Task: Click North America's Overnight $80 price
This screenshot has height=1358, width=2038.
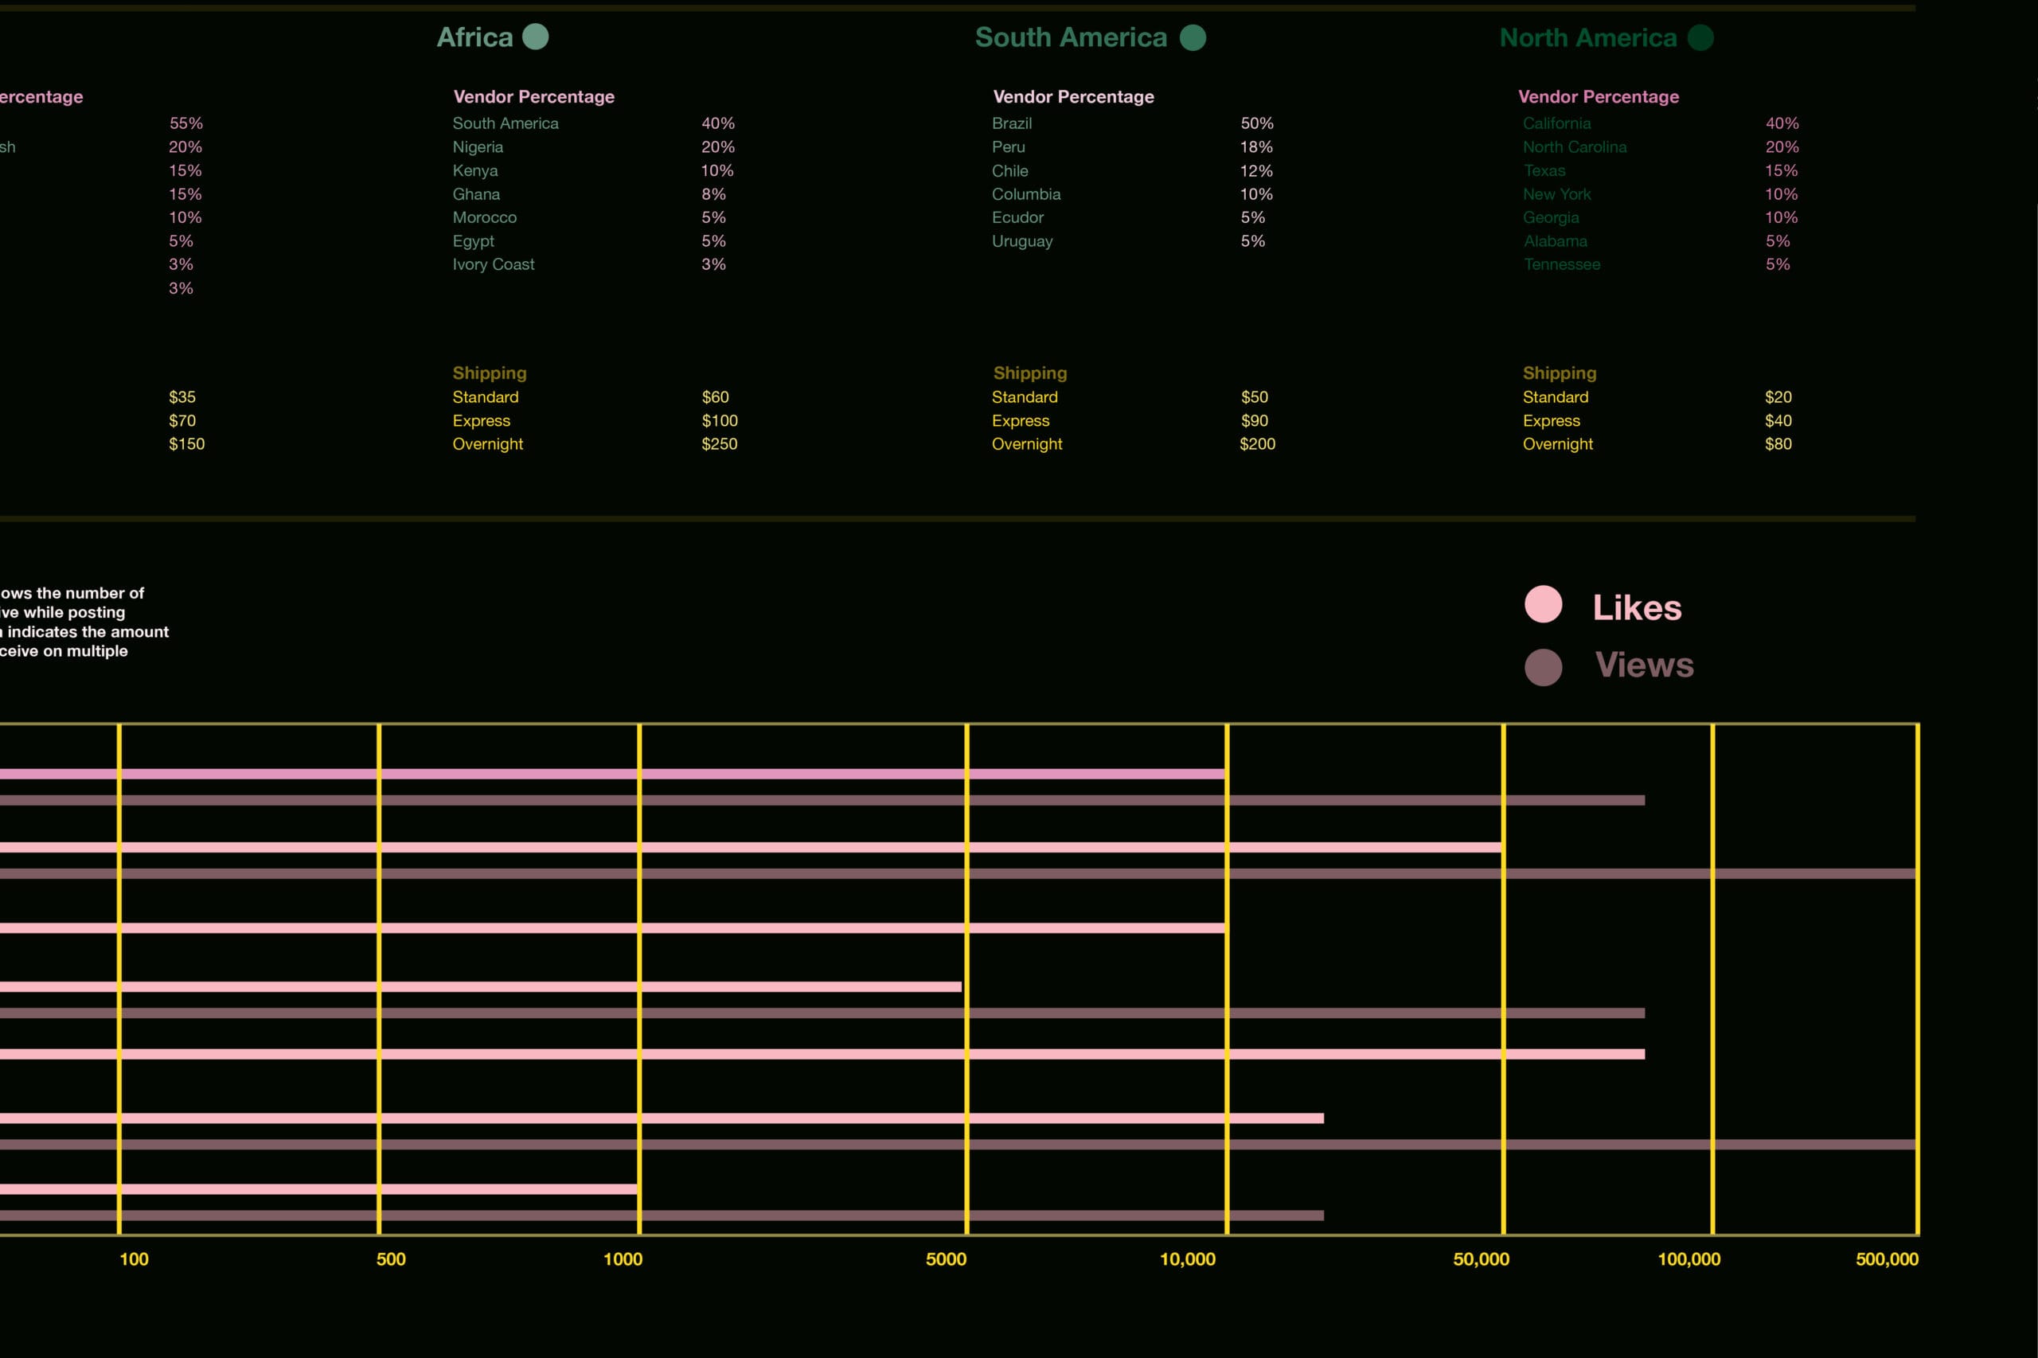Action: [x=1778, y=444]
